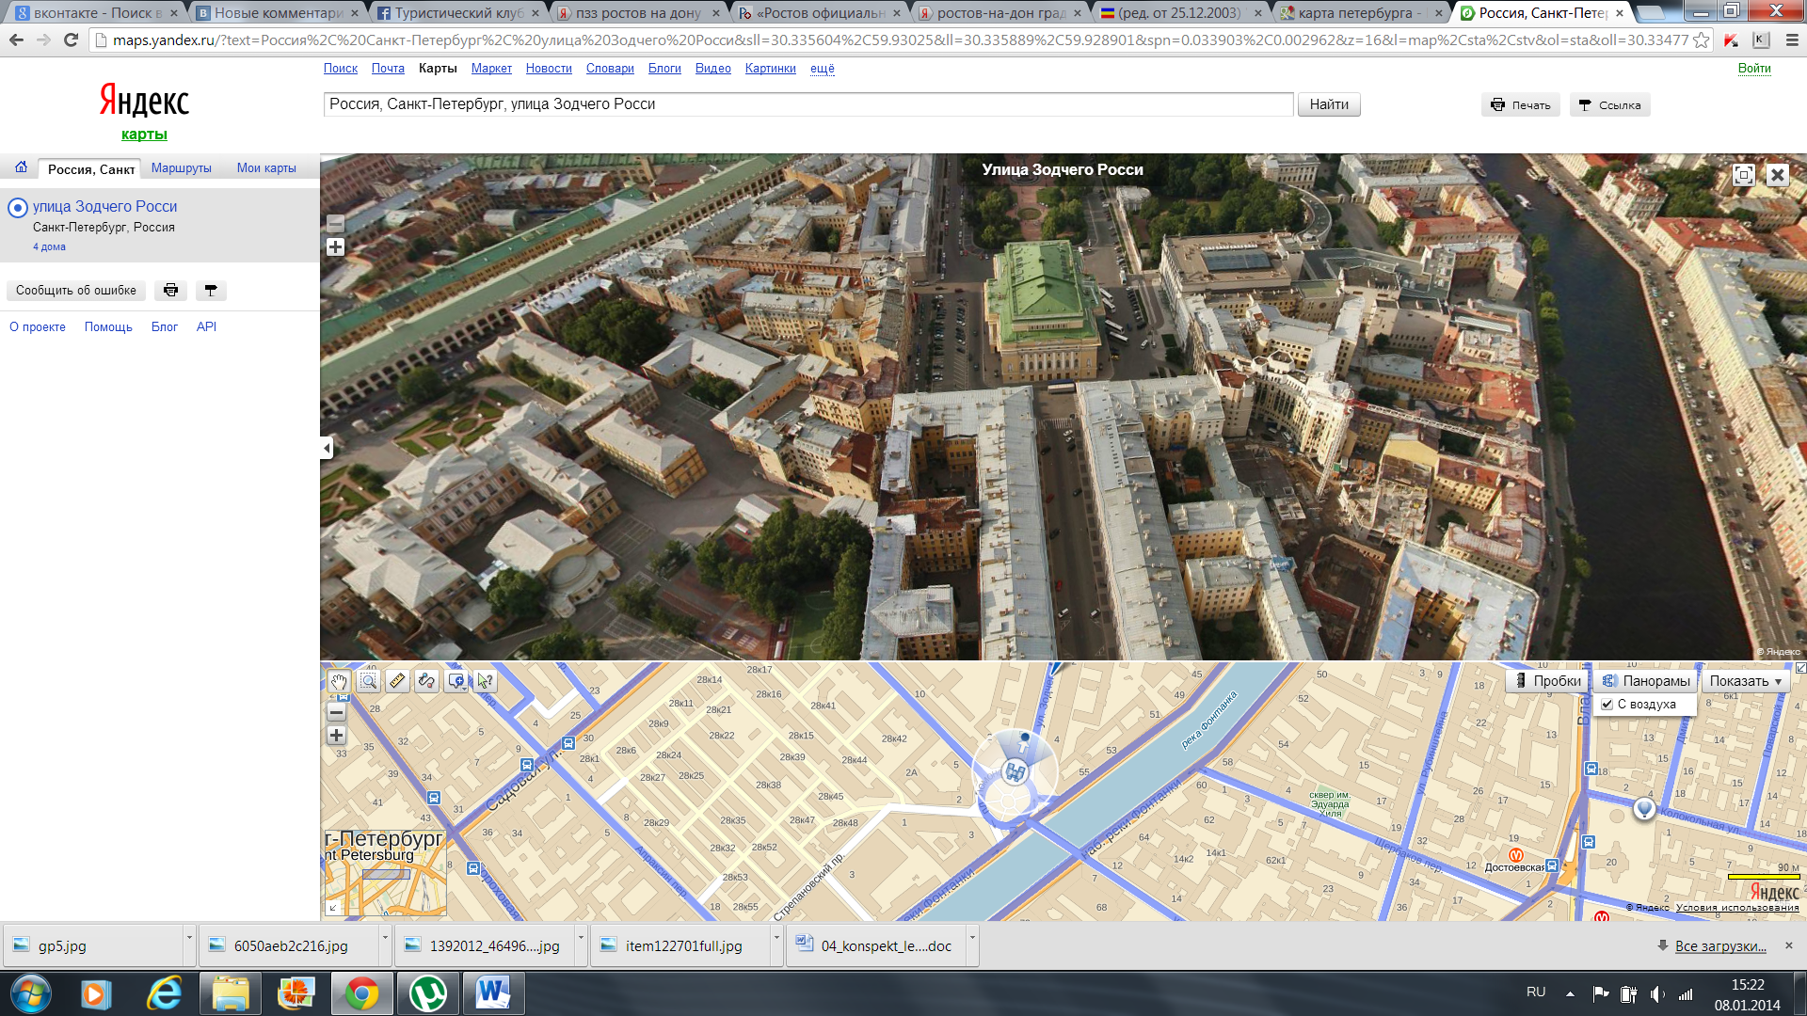The height and width of the screenshot is (1016, 1807).
Task: Zoom out the map with the minus button
Action: click(x=336, y=712)
